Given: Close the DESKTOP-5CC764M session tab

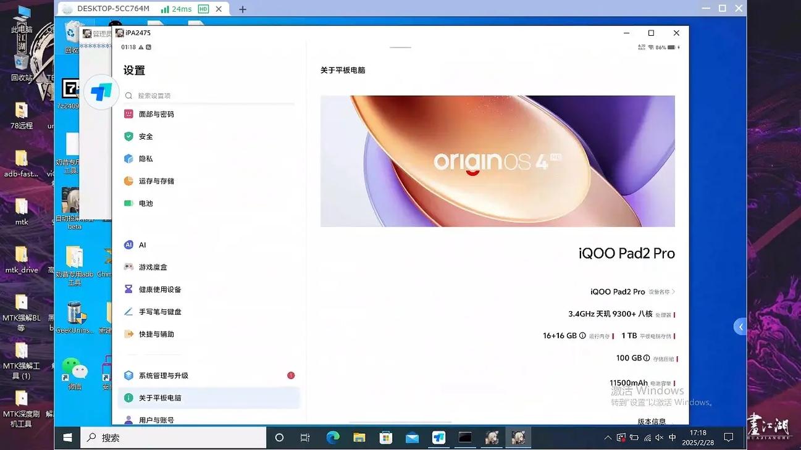Looking at the screenshot, I should [x=219, y=9].
